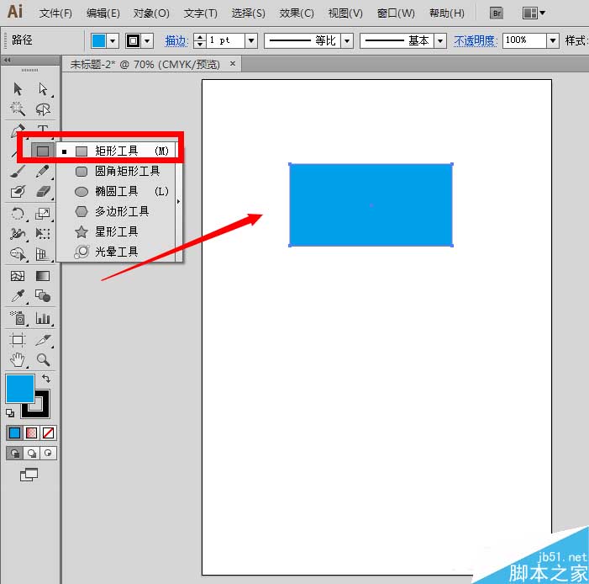The width and height of the screenshot is (589, 584).
Task: Swap fill and stroke colors
Action: point(46,378)
